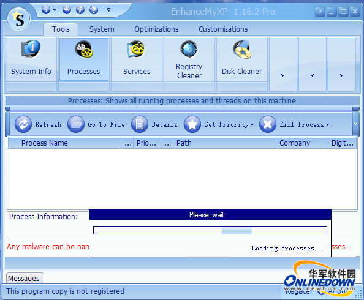Open the System Info tool
The image size is (364, 300).
pyautogui.click(x=31, y=60)
